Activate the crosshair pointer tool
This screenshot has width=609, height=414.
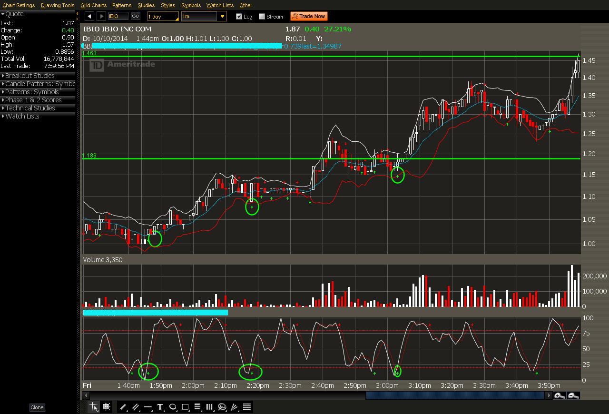[x=94, y=407]
